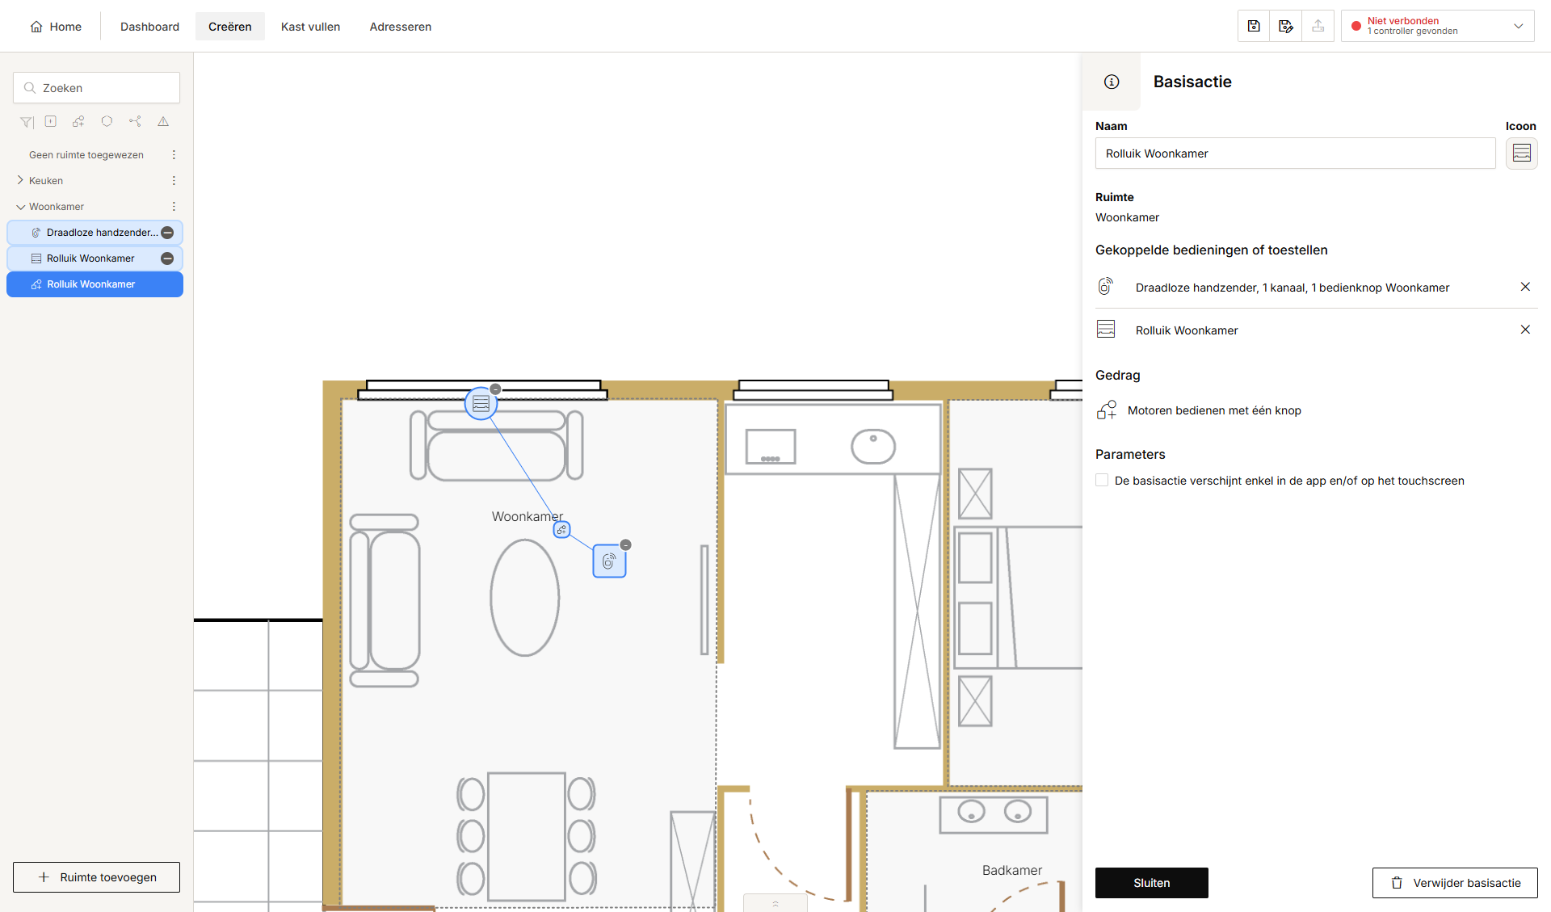Screen dimensions: 1551x912
Task: Select the hexagon filter icon
Action: [107, 121]
